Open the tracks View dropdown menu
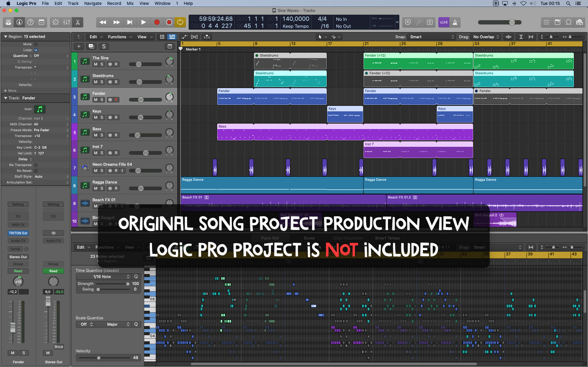 [144, 37]
